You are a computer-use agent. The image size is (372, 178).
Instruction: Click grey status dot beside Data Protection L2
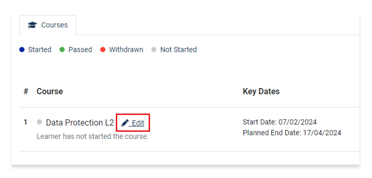(40, 122)
